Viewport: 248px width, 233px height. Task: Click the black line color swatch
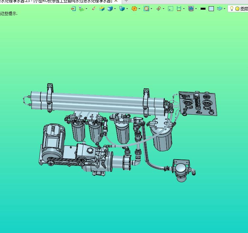pos(203,9)
